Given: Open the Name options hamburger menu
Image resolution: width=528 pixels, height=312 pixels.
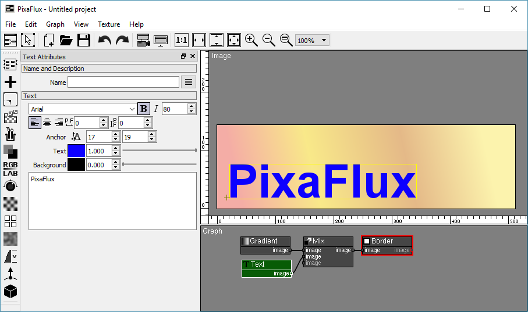Looking at the screenshot, I should click(x=188, y=83).
